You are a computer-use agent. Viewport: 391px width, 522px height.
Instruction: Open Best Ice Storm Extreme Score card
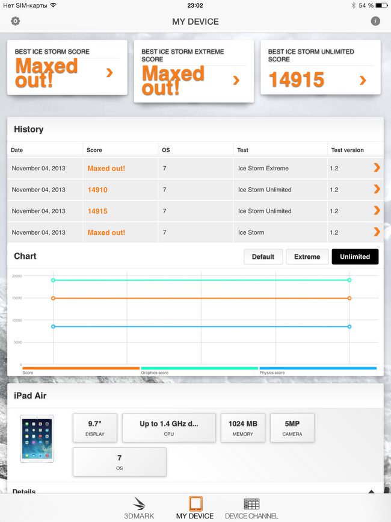[194, 71]
